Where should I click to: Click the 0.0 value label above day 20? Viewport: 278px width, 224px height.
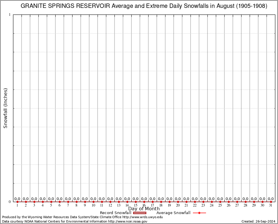178,199
